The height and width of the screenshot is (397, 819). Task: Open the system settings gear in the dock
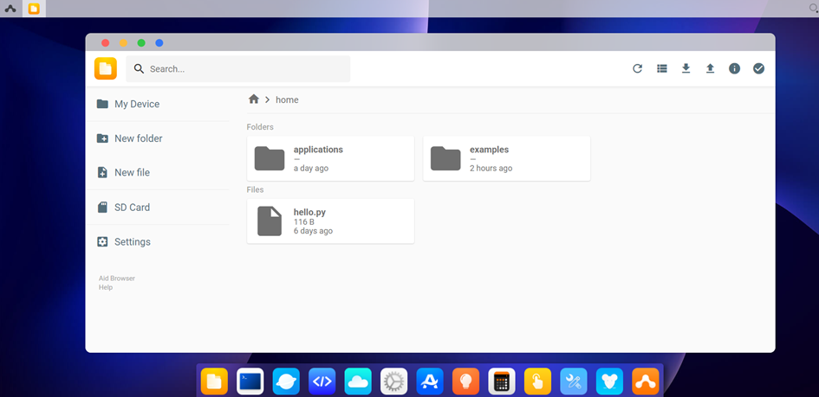click(393, 381)
